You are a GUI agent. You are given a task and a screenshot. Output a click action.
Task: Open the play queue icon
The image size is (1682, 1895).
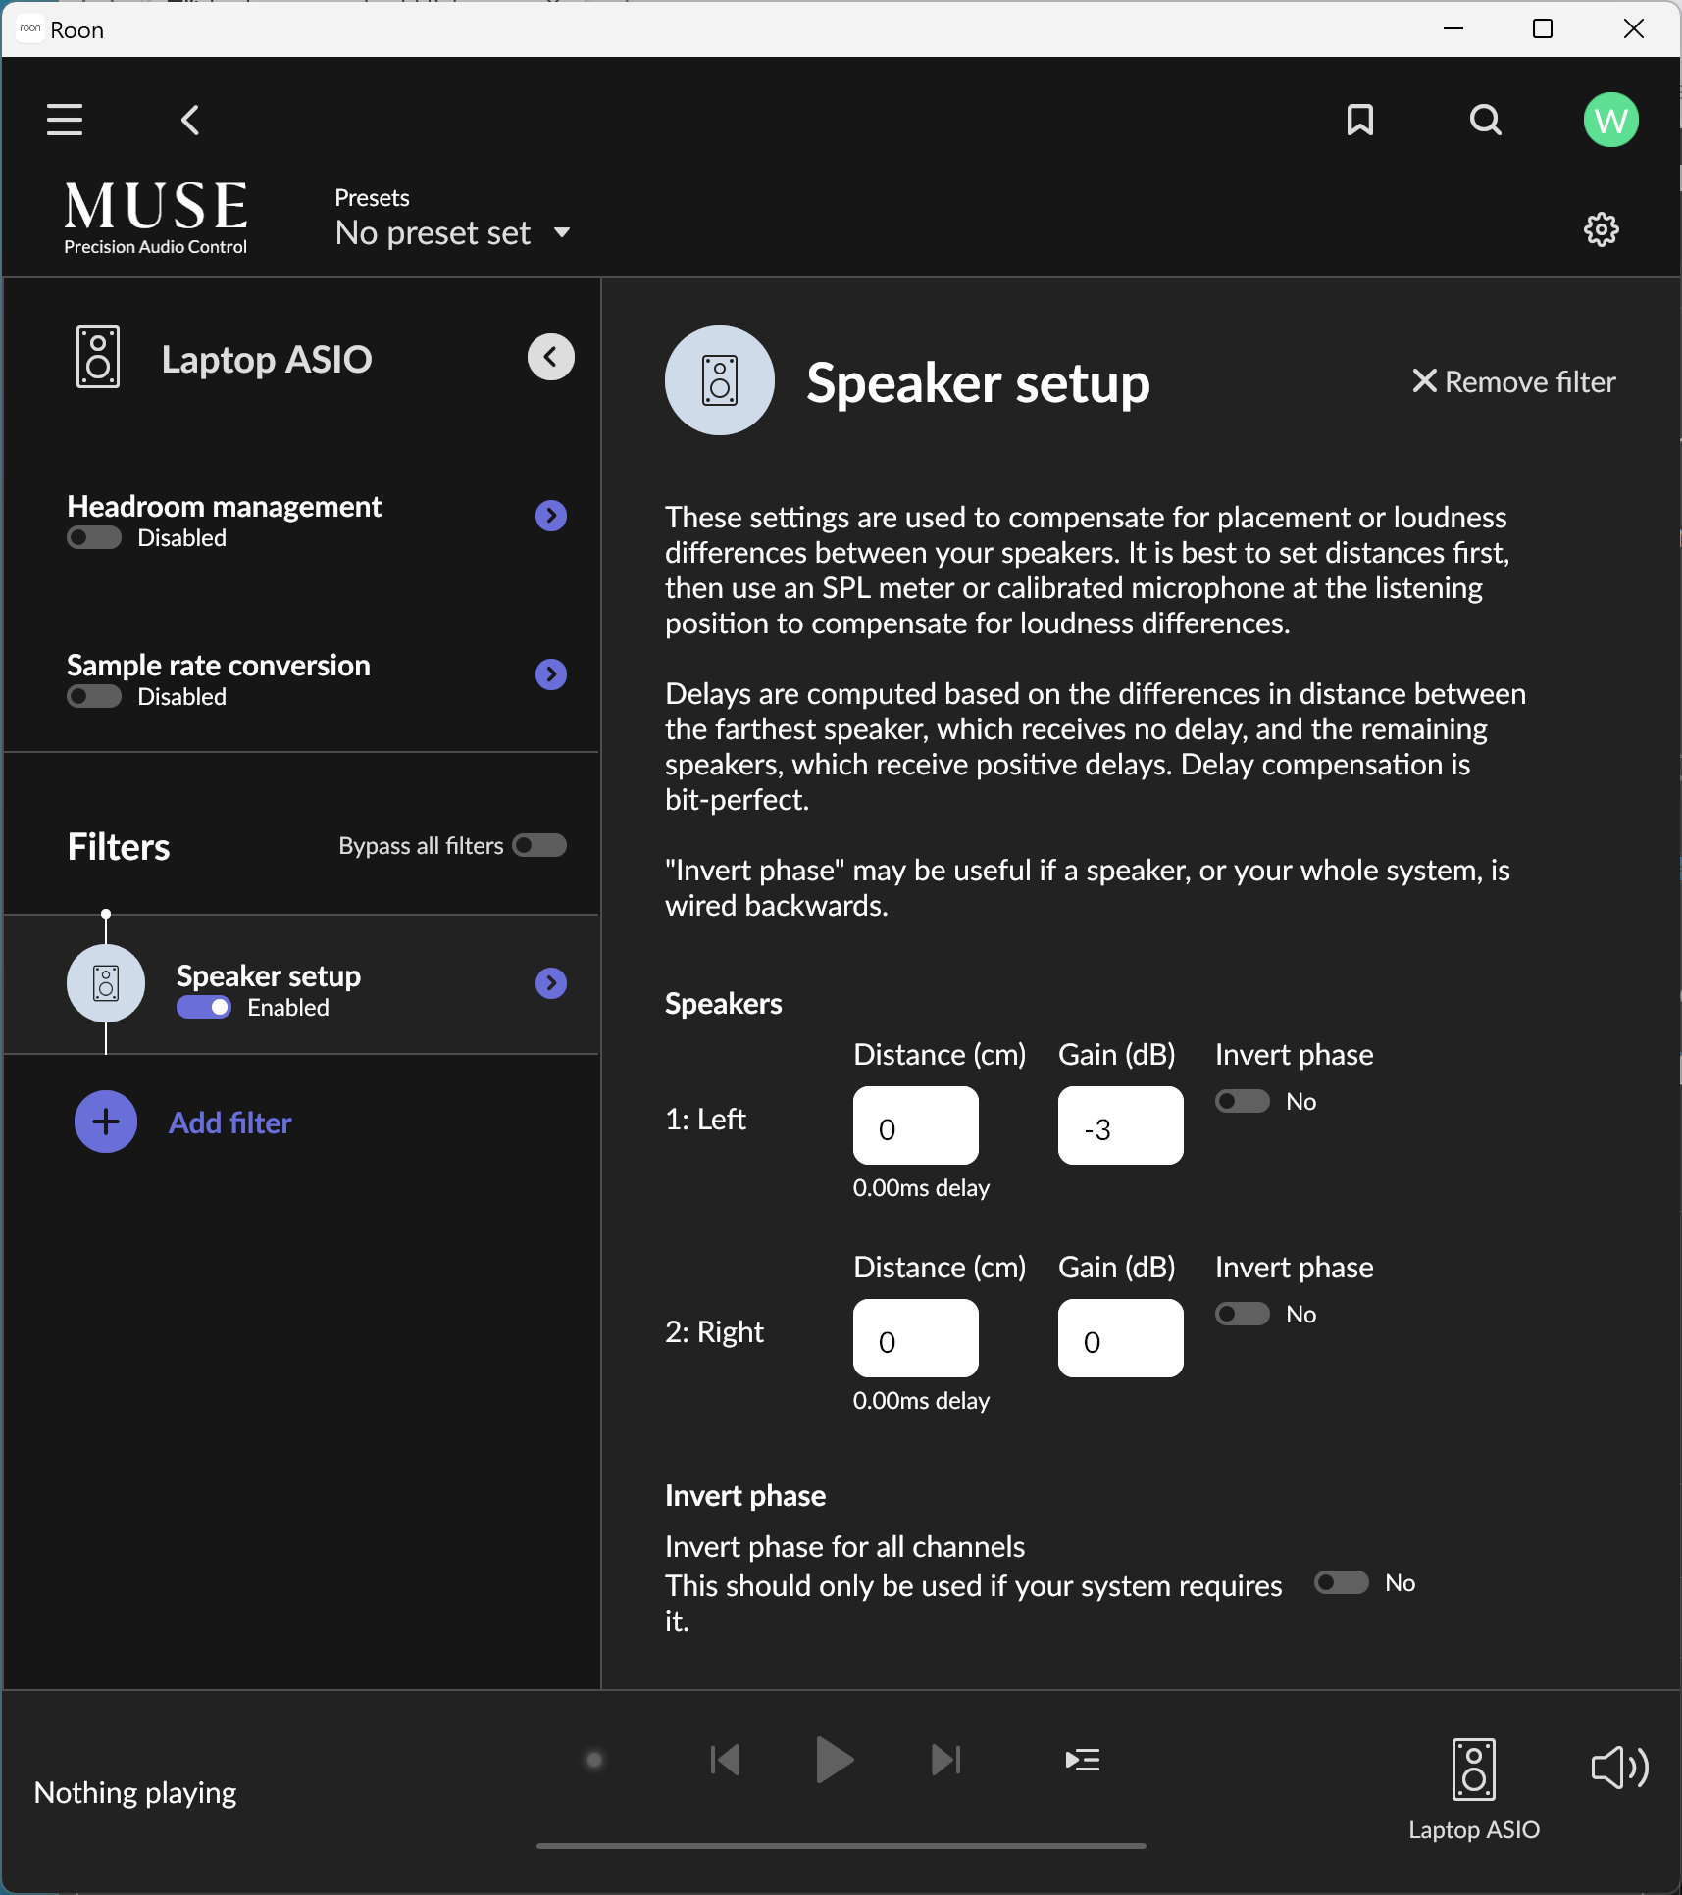point(1083,1760)
